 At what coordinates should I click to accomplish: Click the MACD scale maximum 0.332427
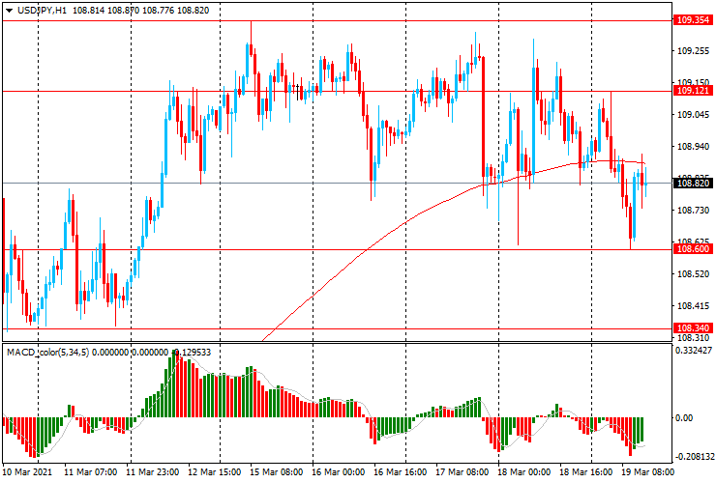pos(693,351)
